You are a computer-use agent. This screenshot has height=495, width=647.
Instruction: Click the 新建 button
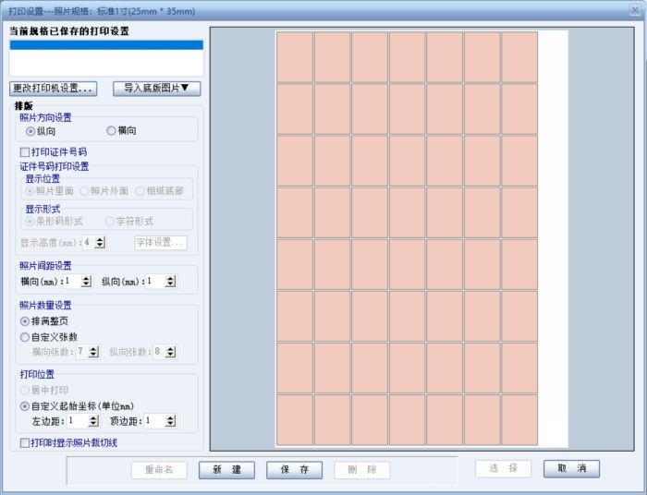pos(226,470)
